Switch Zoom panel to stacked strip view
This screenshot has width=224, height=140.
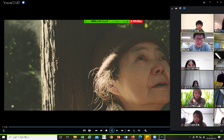click(x=180, y=8)
